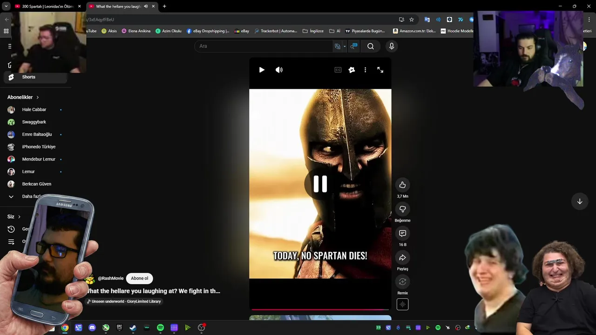Screen dimensions: 596x335
Task: Open a new browser tab with plus button
Action: pyautogui.click(x=164, y=7)
